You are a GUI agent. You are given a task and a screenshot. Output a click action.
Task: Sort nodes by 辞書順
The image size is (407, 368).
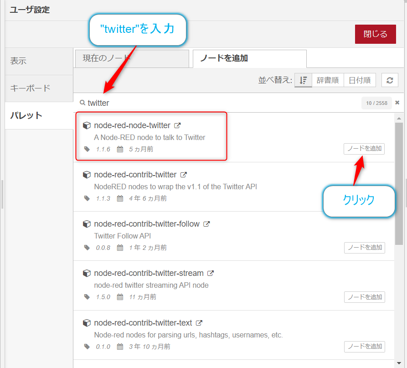click(x=328, y=80)
